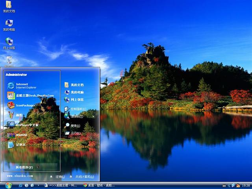Expand the quick launch overflow chevron
252x189 pixels.
38,185
